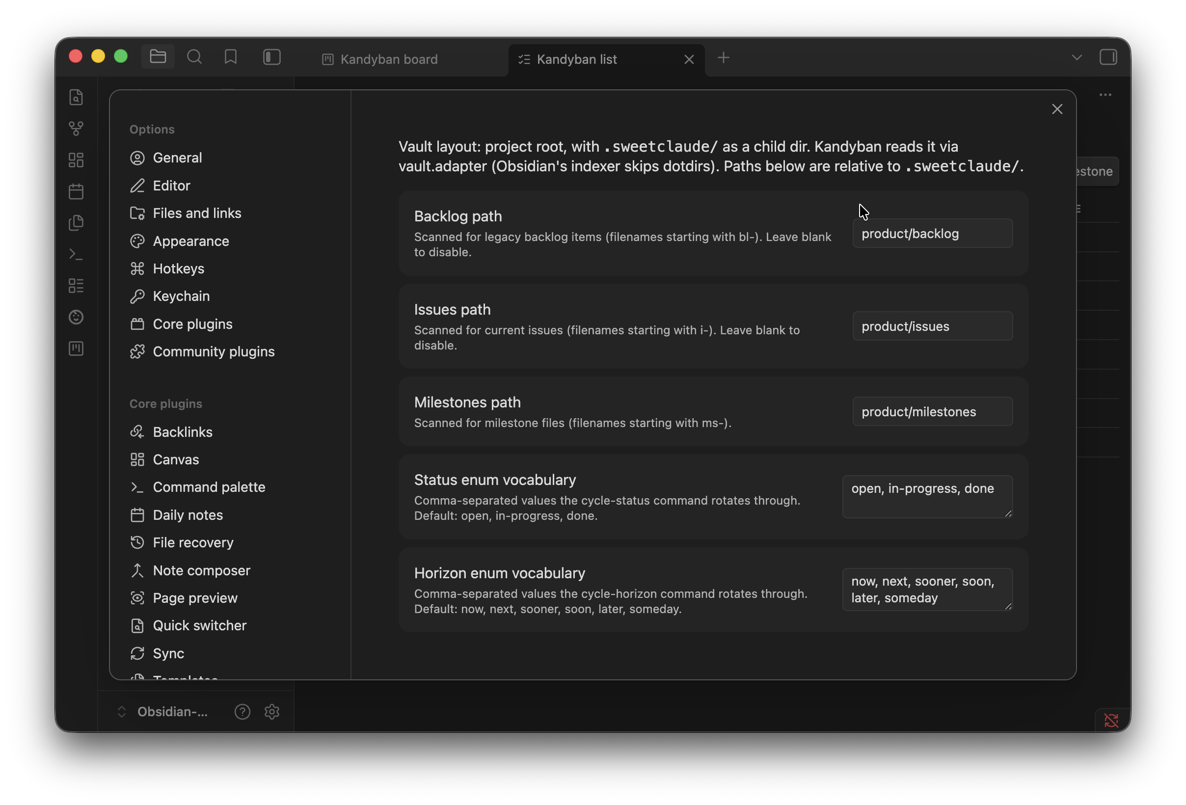Open today's daily note ribbon icon
Screen dimensions: 1186x805
(76, 191)
